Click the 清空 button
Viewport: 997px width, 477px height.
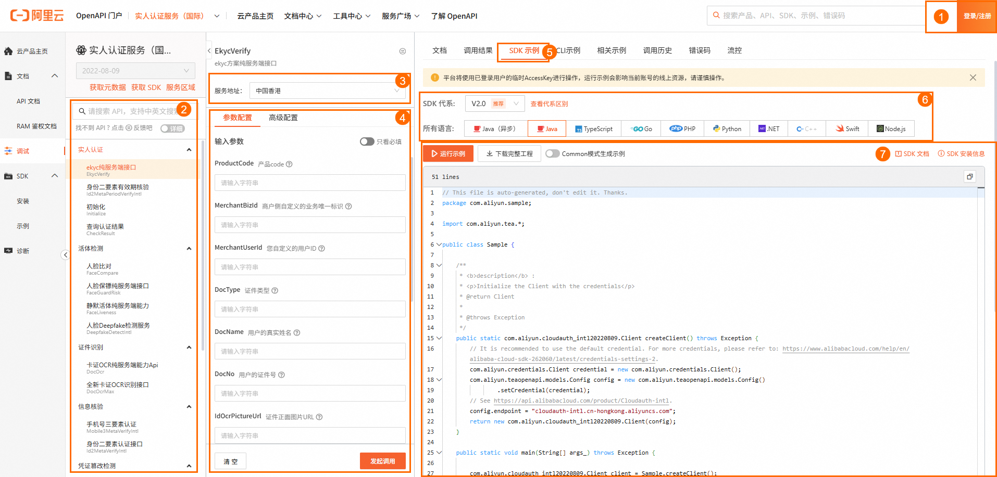point(230,461)
